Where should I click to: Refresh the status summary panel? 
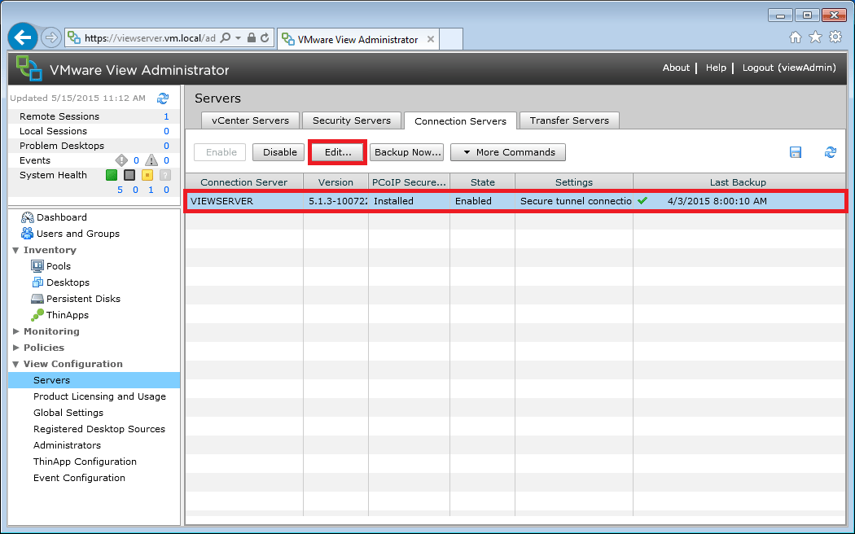pos(163,98)
